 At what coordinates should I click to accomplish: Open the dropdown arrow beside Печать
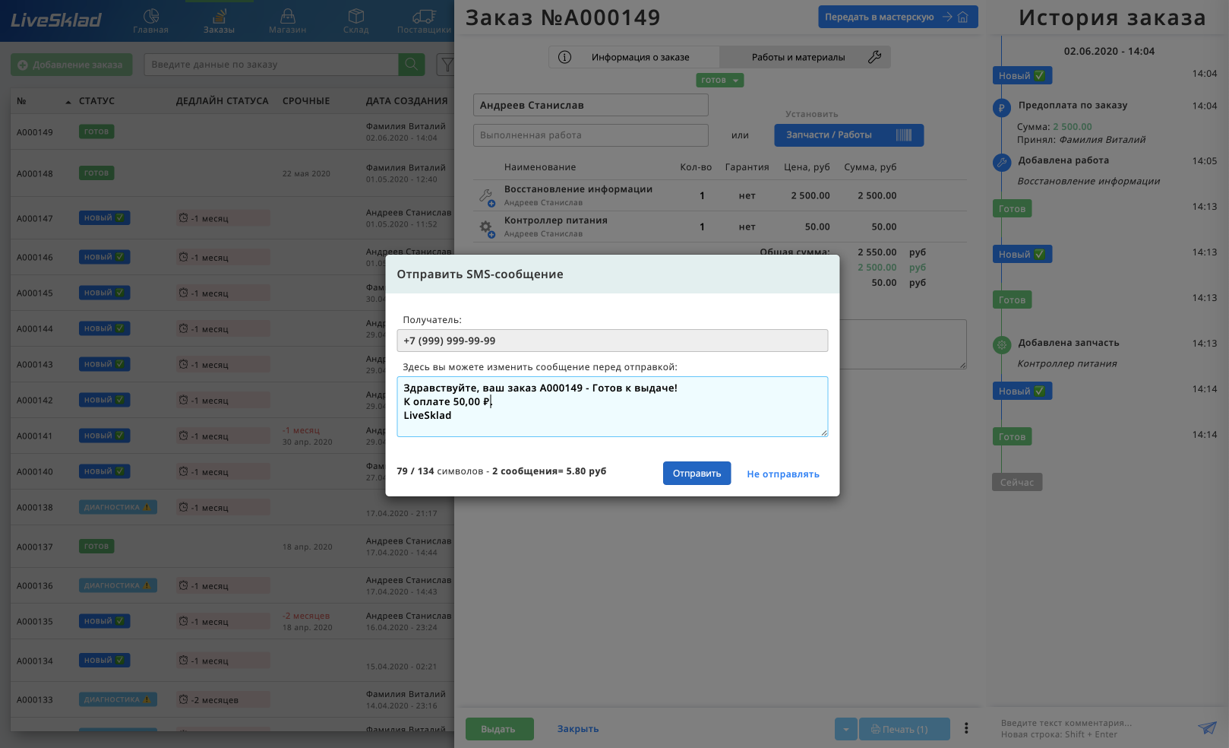point(845,729)
